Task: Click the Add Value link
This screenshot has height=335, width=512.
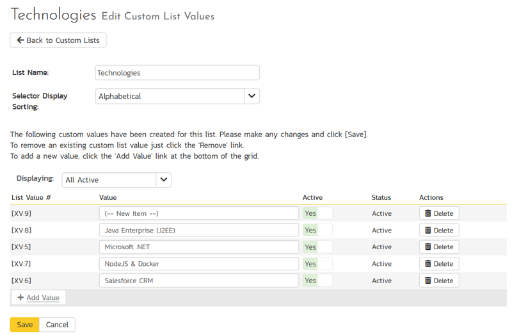Action: (x=38, y=297)
